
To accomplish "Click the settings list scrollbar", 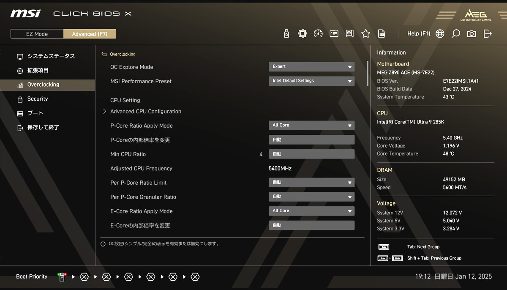I will click(368, 73).
